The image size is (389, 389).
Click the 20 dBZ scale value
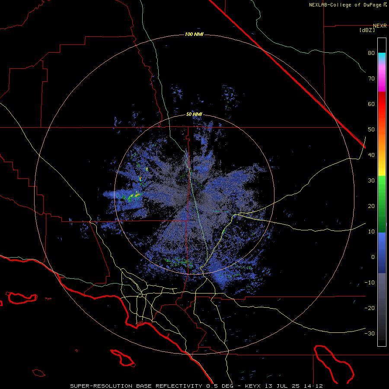click(371, 206)
